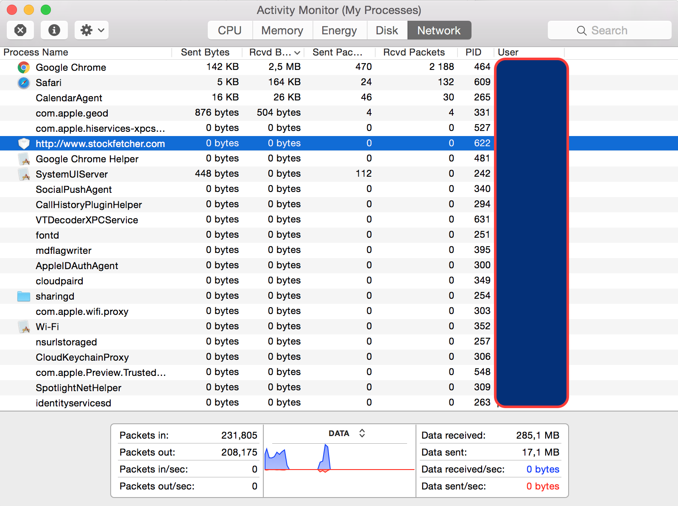This screenshot has height=506, width=678.
Task: Focus the Search input field
Action: 610,31
